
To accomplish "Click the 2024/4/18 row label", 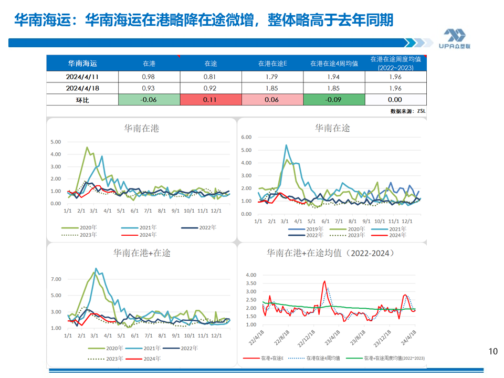I will coord(82,88).
